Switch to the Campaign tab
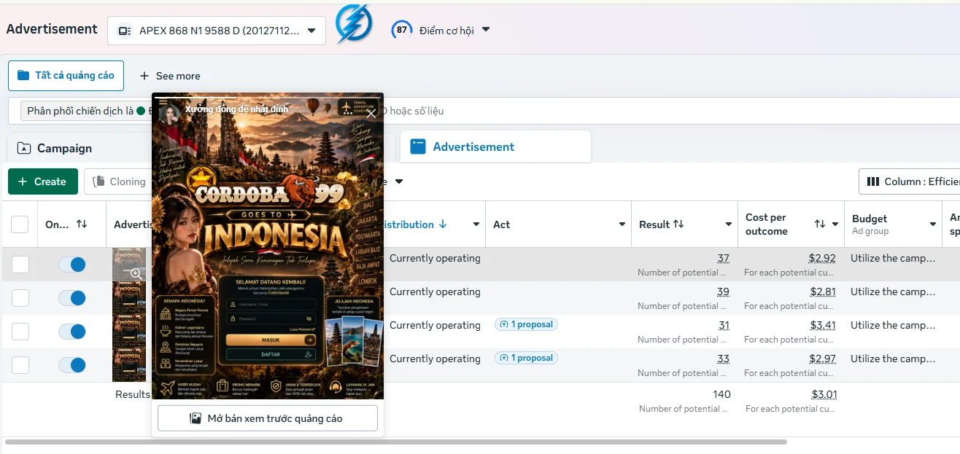This screenshot has height=454, width=960. coord(79,148)
